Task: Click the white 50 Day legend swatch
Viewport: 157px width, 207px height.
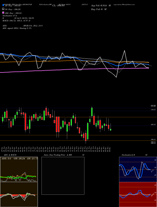Action: pos(3,9)
